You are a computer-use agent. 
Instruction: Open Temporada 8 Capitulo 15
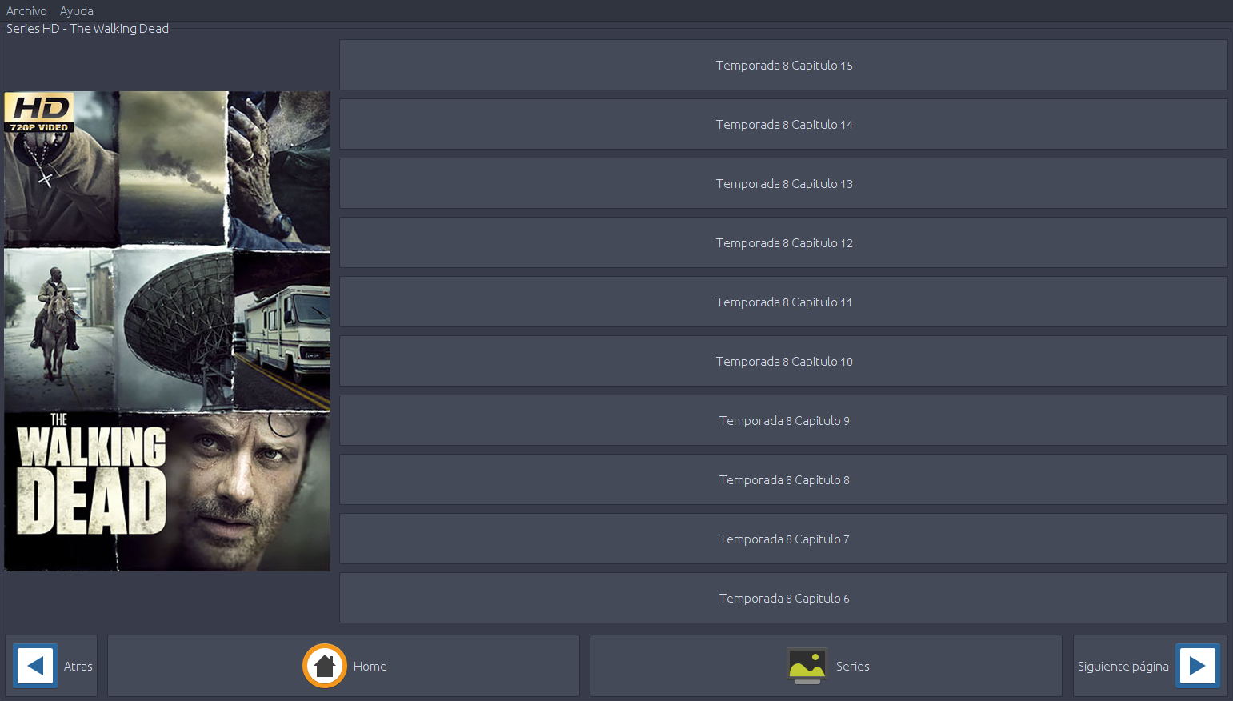783,65
